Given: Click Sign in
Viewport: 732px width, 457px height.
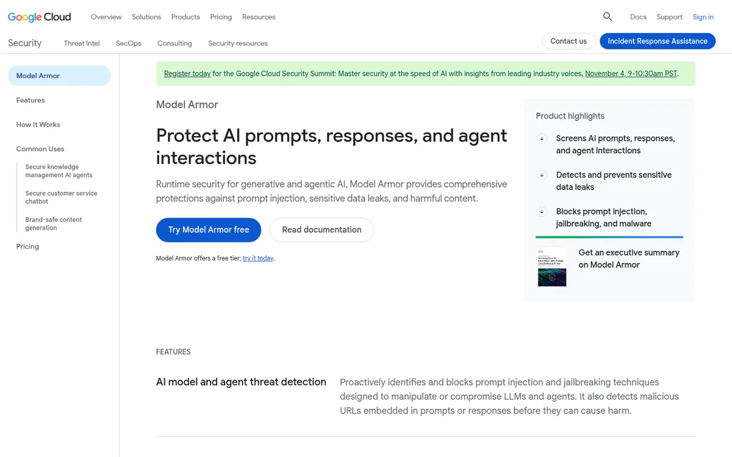Looking at the screenshot, I should pyautogui.click(x=703, y=17).
